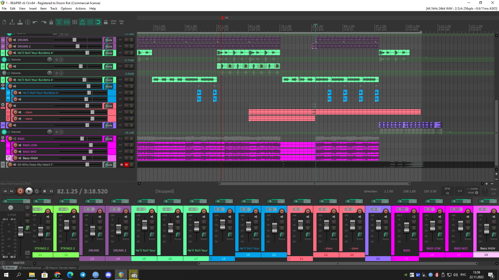Open Telegram from the Windows taskbar
Image resolution: width=499 pixels, height=280 pixels.
point(83,275)
